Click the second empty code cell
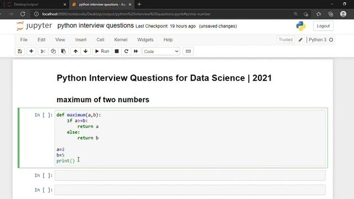Screen dimensions: 354x199 190,176
